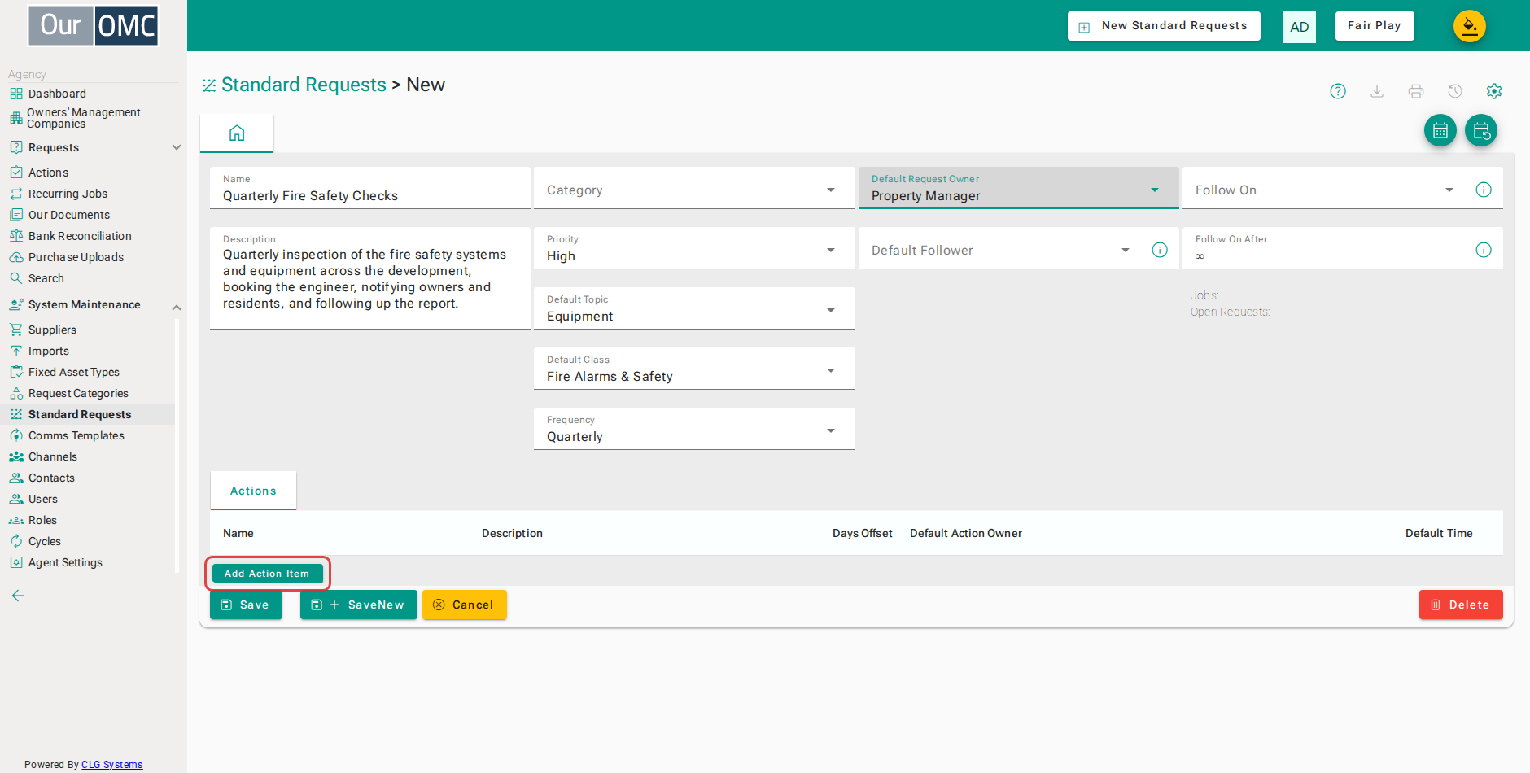Open Channels in sidebar
Image resolution: width=1530 pixels, height=773 pixels.
tap(53, 456)
